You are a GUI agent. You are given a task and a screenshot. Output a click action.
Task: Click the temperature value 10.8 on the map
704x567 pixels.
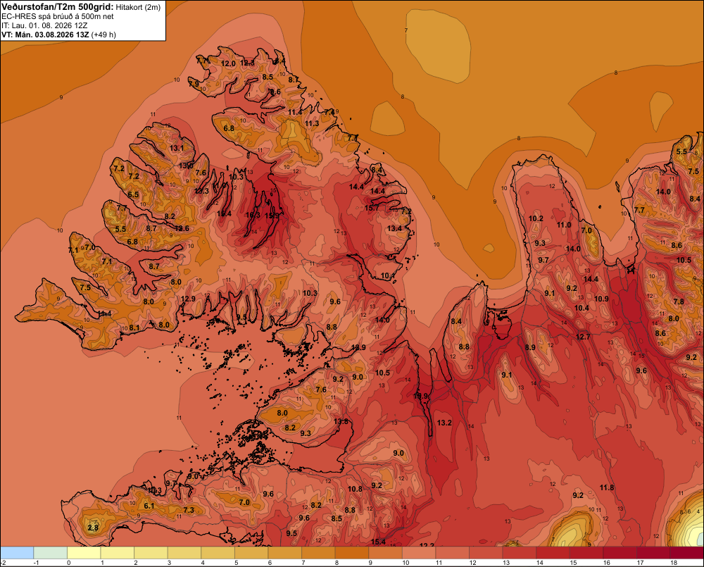pyautogui.click(x=355, y=489)
